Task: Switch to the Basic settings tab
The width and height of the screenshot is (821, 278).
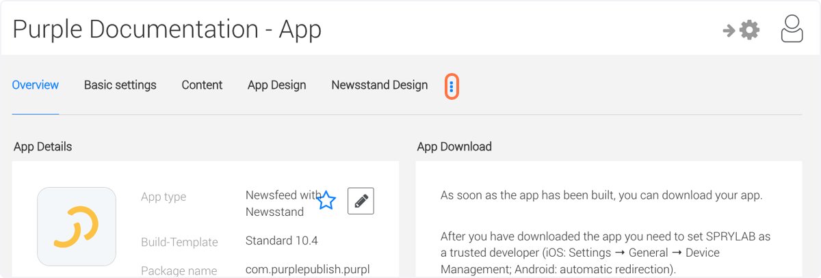Action: click(x=120, y=85)
